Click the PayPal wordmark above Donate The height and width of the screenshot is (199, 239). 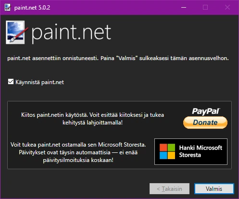(206, 112)
